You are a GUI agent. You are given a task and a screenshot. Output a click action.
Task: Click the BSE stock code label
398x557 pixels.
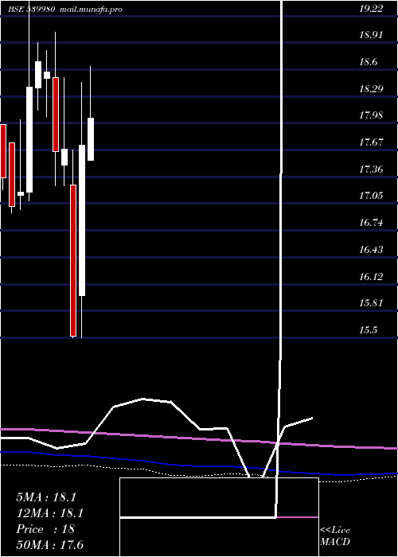pos(32,10)
